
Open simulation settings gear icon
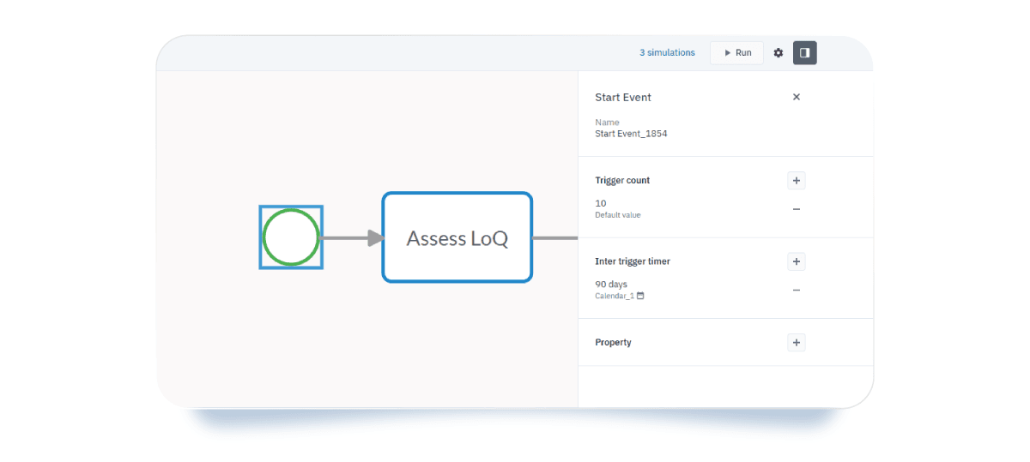coord(779,53)
